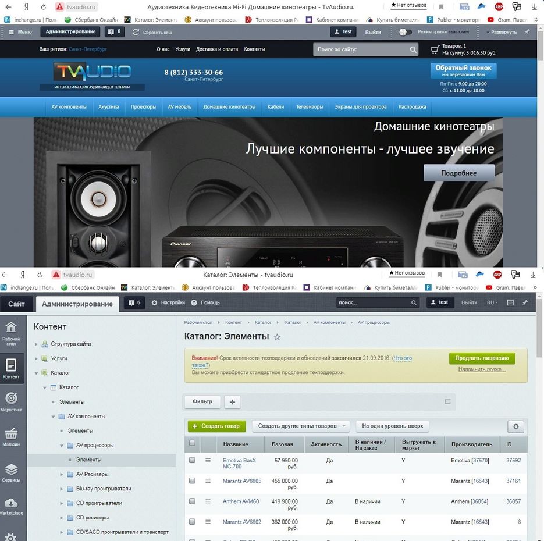Viewport: 544px width, 541px height.
Task: Expand Blu-ray проигрыватели tree node
Action: point(62,489)
